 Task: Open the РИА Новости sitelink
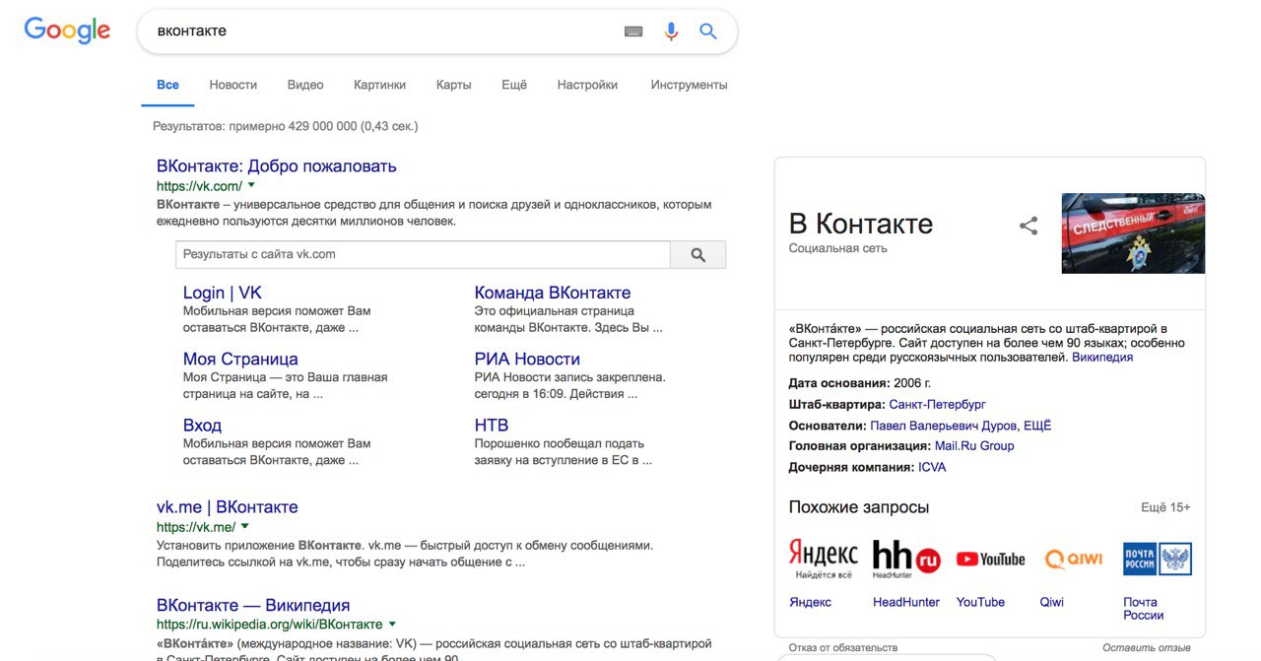[x=527, y=359]
